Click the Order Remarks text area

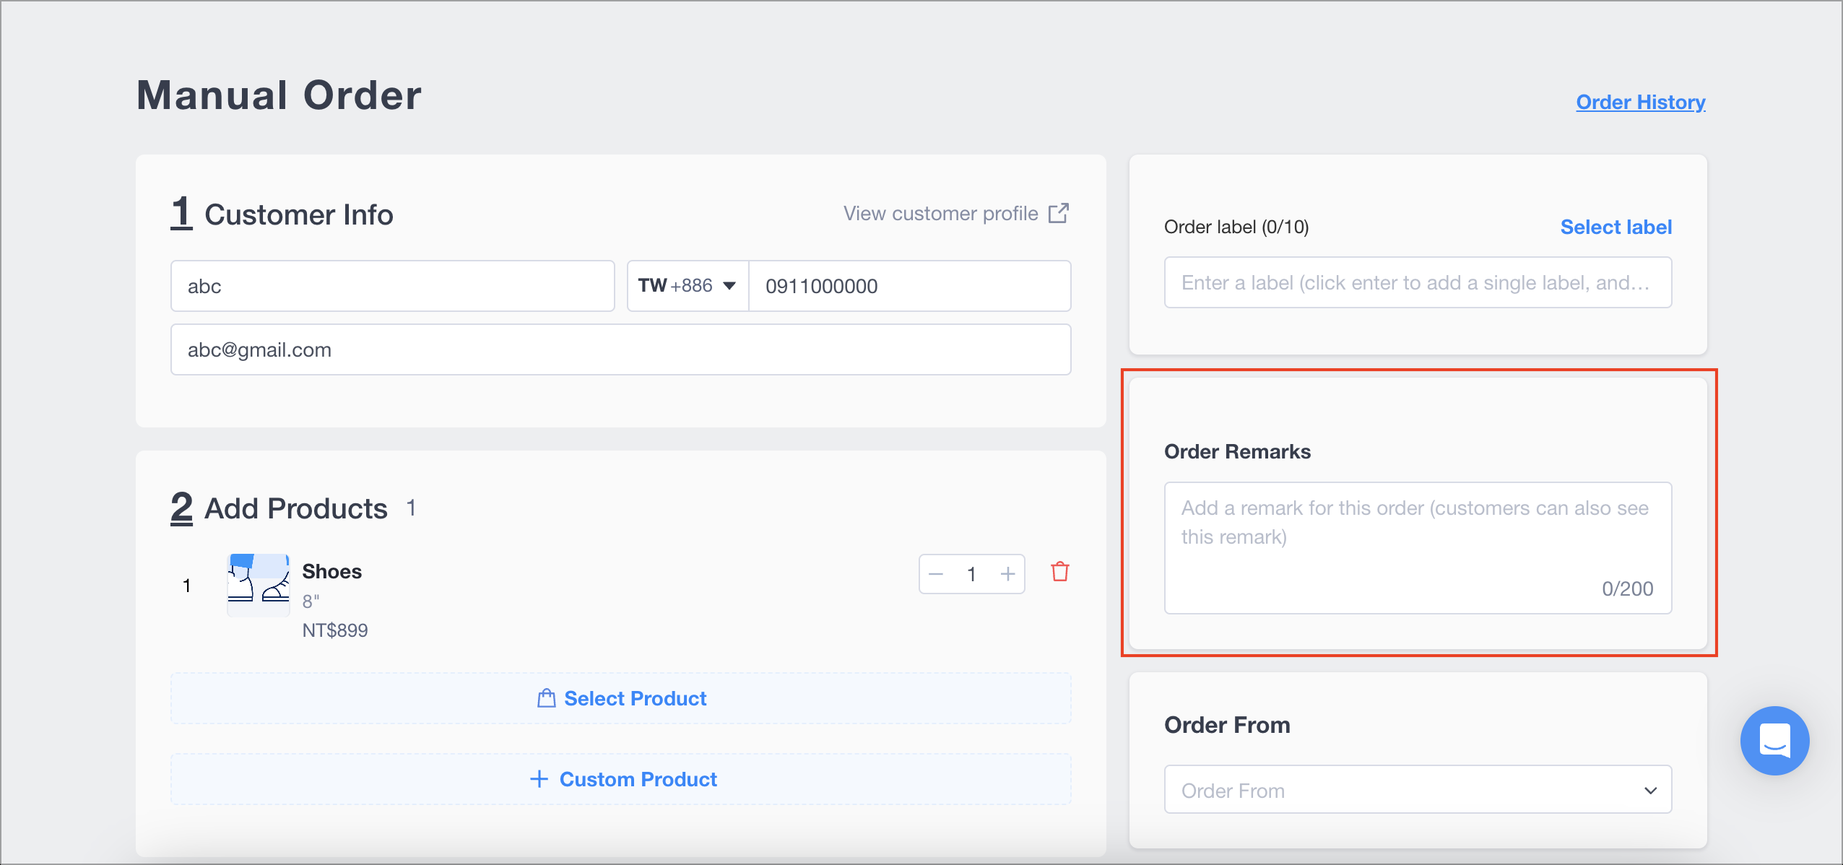[1418, 548]
